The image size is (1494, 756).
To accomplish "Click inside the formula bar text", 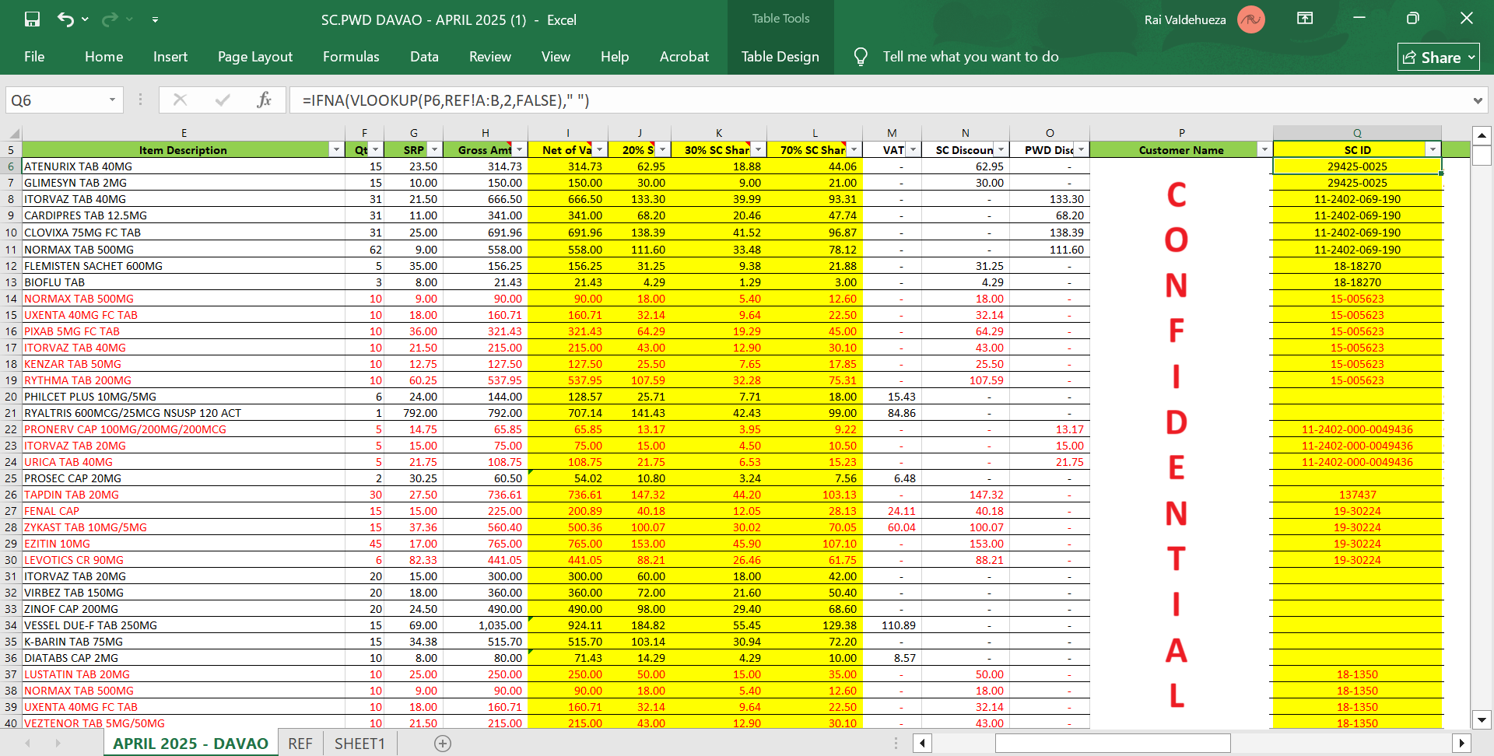I will click(x=446, y=100).
